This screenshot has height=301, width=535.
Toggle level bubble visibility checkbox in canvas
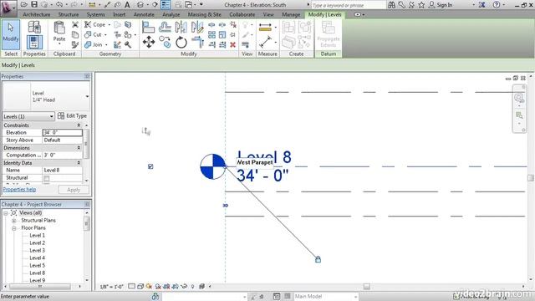pyautogui.click(x=150, y=166)
